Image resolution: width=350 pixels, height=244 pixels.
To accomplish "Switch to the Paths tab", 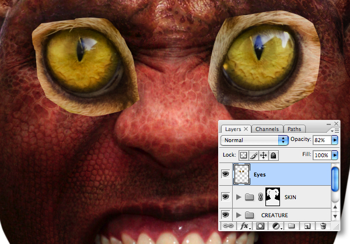I will pos(294,129).
